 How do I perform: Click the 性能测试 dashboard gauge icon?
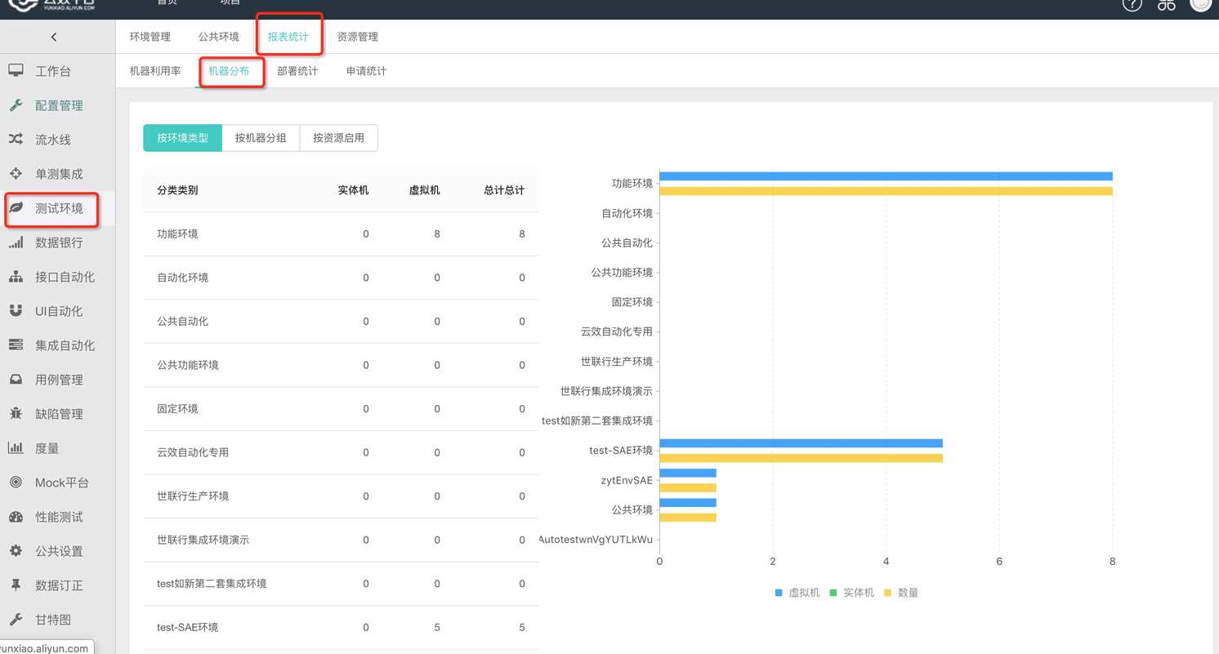click(16, 516)
